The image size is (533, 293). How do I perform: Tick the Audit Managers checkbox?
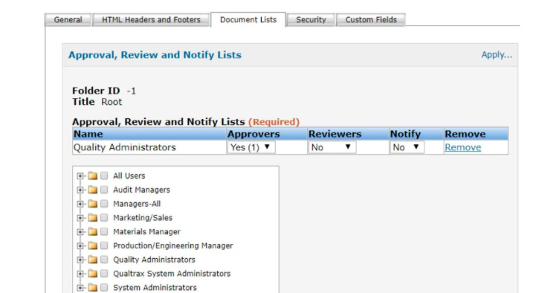coord(104,190)
